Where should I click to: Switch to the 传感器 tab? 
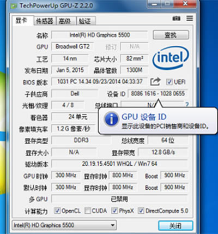(44, 21)
